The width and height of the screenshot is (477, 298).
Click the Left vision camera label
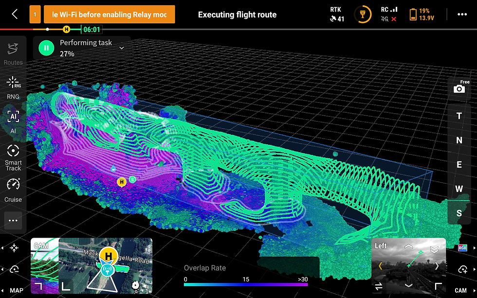click(381, 245)
